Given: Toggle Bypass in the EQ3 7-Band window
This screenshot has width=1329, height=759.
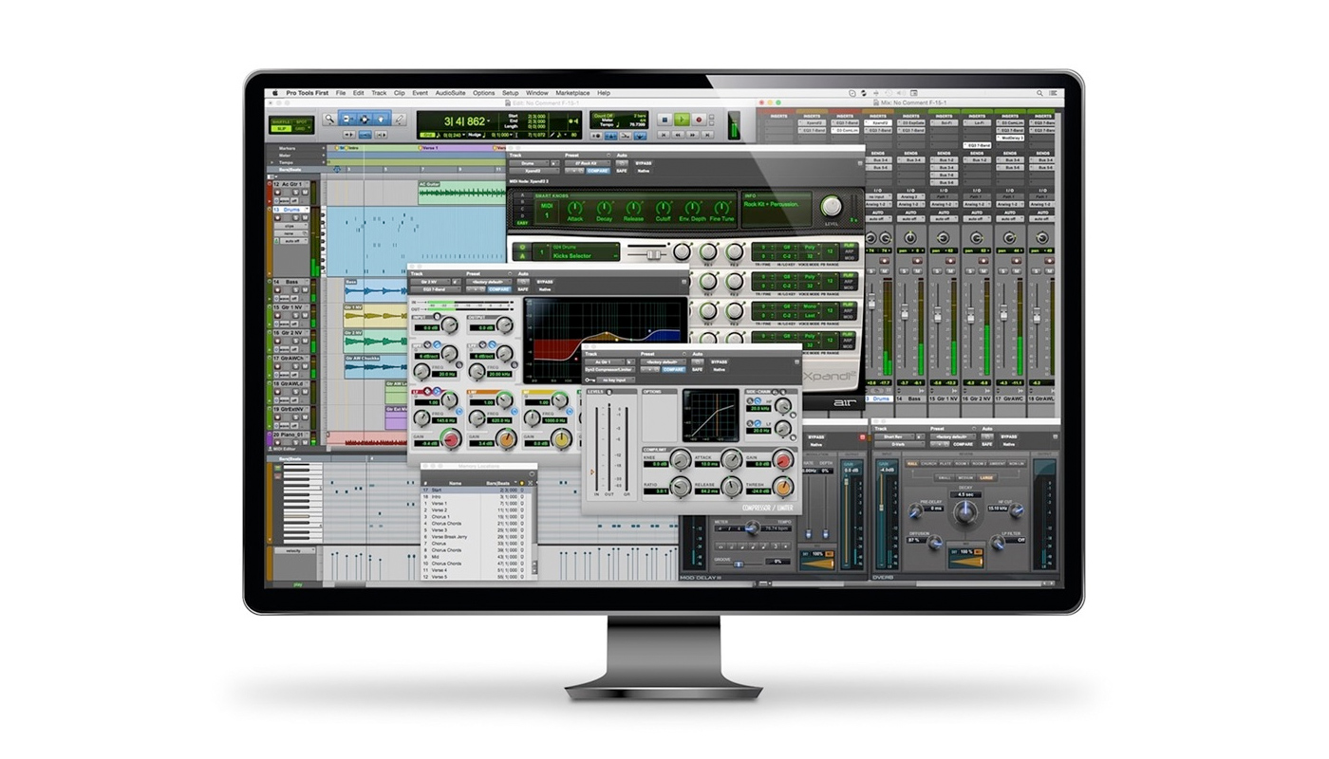Looking at the screenshot, I should coord(545,282).
